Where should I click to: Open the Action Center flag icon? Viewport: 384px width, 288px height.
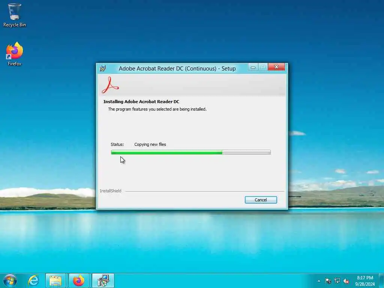click(328, 281)
